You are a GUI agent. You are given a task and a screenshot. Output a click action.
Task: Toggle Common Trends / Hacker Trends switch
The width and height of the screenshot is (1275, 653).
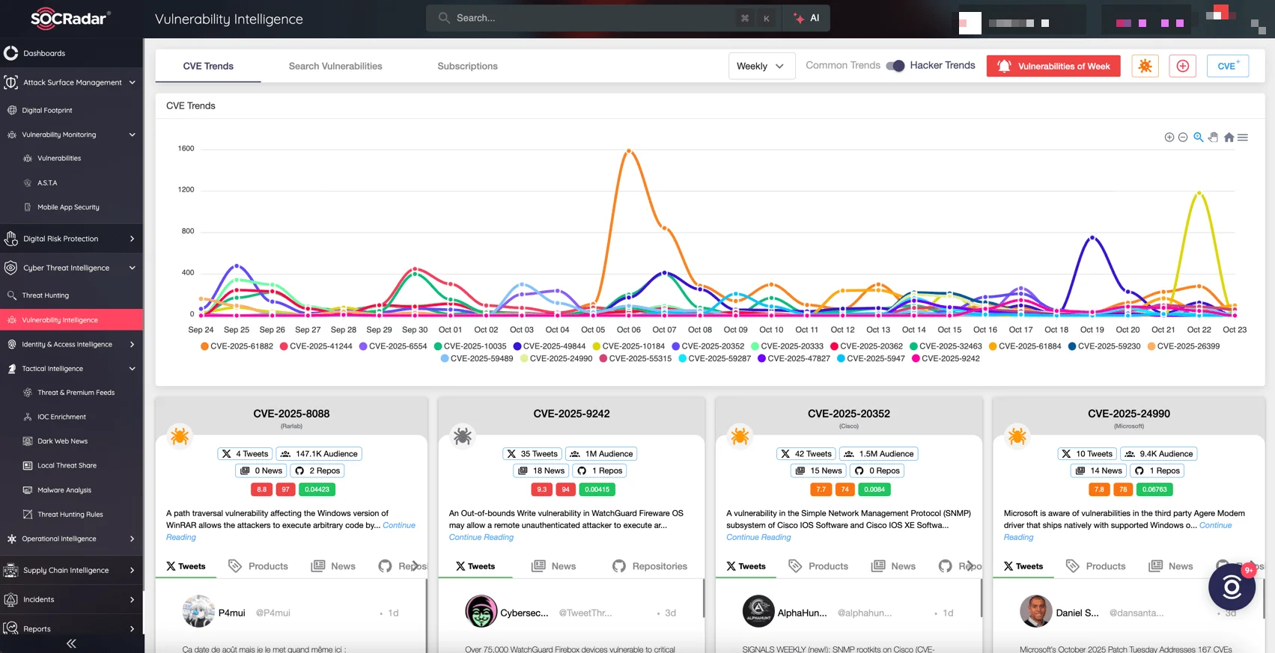[895, 66]
